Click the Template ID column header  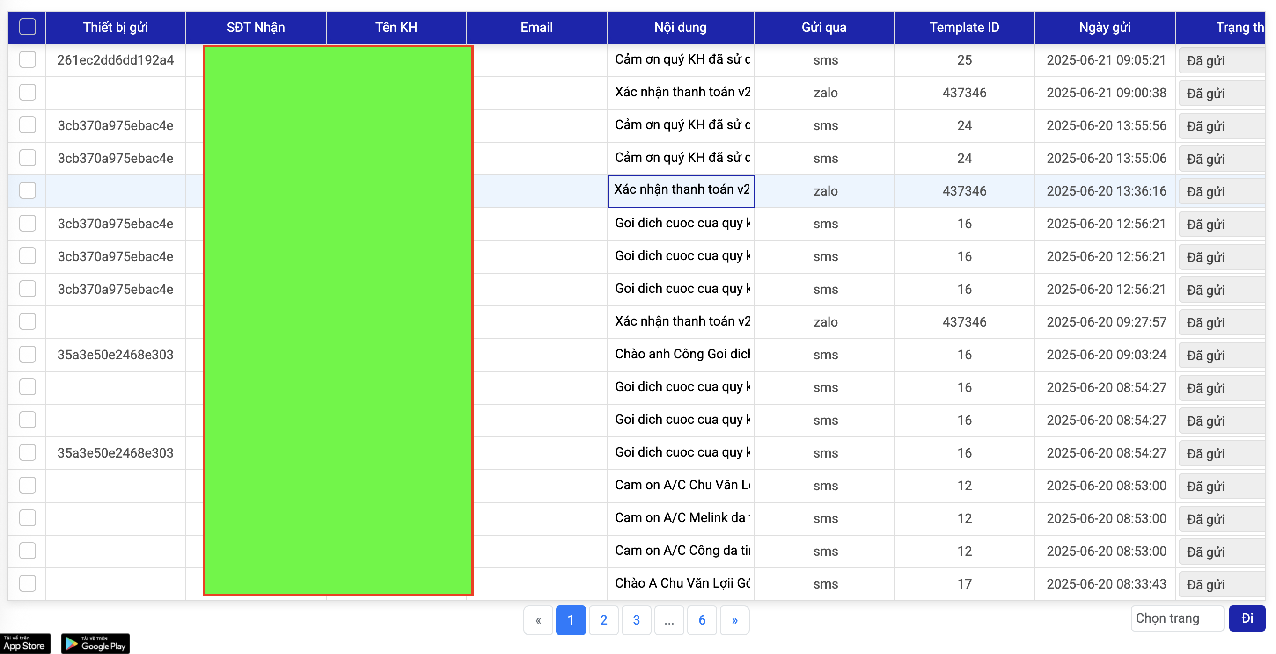pyautogui.click(x=964, y=27)
